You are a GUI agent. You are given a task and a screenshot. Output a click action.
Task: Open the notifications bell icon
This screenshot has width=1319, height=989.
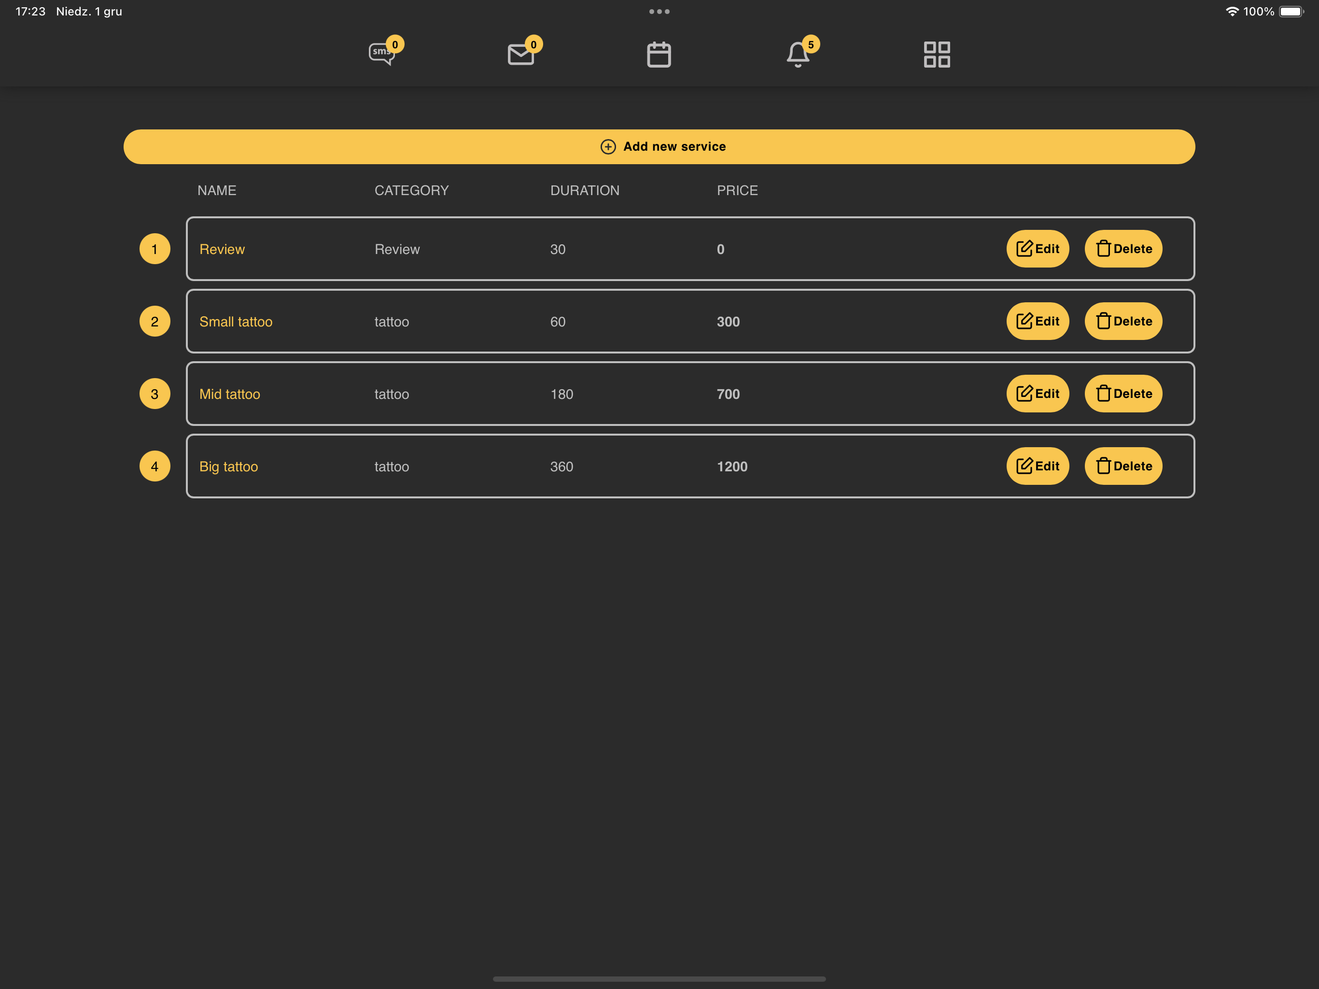pyautogui.click(x=798, y=54)
